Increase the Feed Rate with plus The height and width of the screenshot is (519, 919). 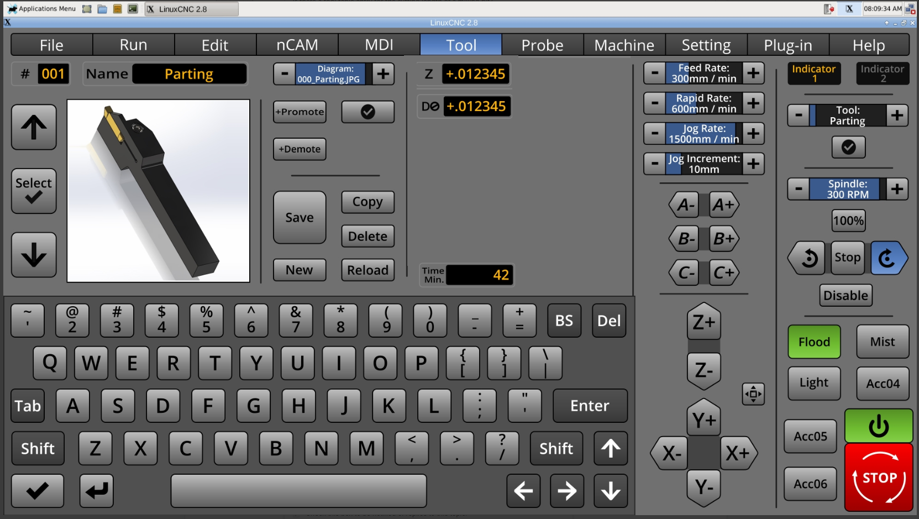(x=753, y=73)
